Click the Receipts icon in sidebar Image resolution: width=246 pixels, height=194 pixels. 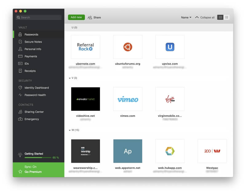pyautogui.click(x=20, y=71)
